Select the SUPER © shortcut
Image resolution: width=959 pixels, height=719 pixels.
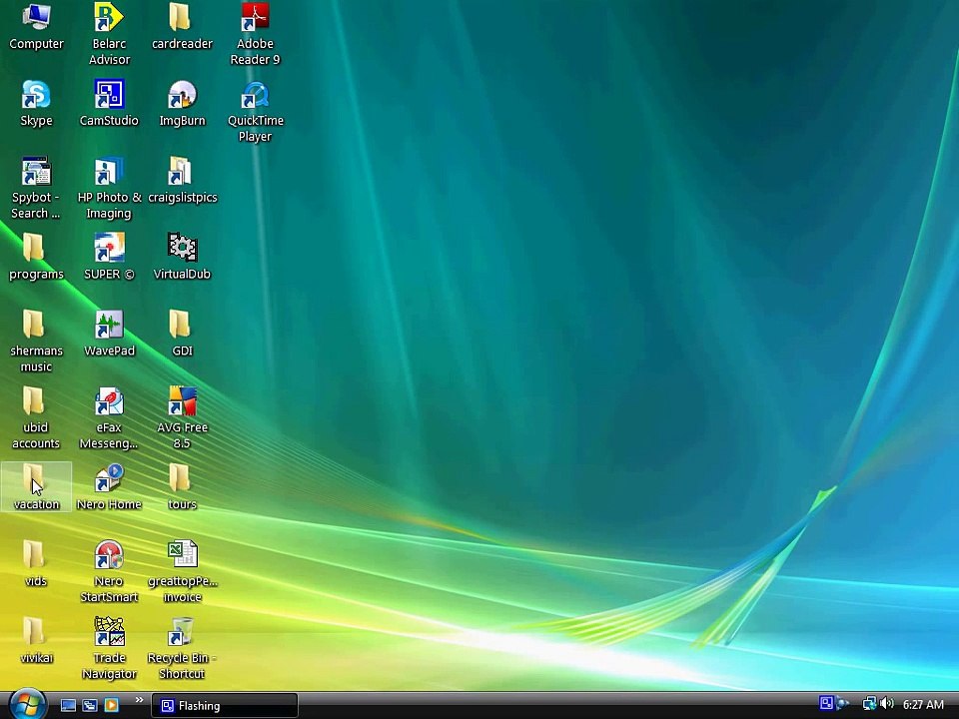[x=109, y=257]
